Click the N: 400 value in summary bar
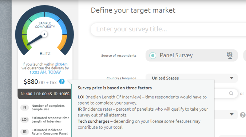 click(x=26, y=94)
